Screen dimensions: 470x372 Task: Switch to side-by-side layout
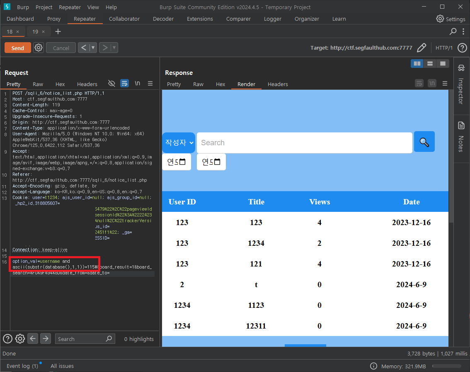[417, 63]
